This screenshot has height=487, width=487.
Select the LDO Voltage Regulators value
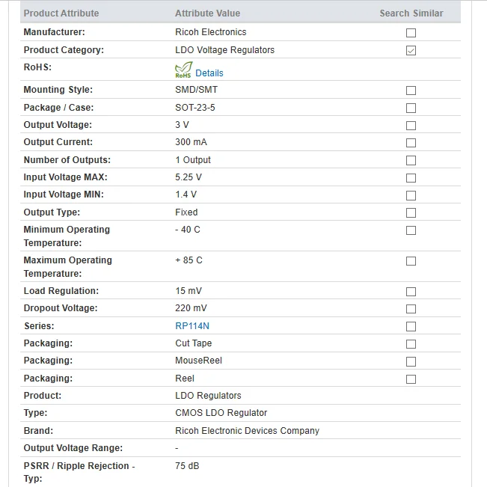pyautogui.click(x=225, y=50)
